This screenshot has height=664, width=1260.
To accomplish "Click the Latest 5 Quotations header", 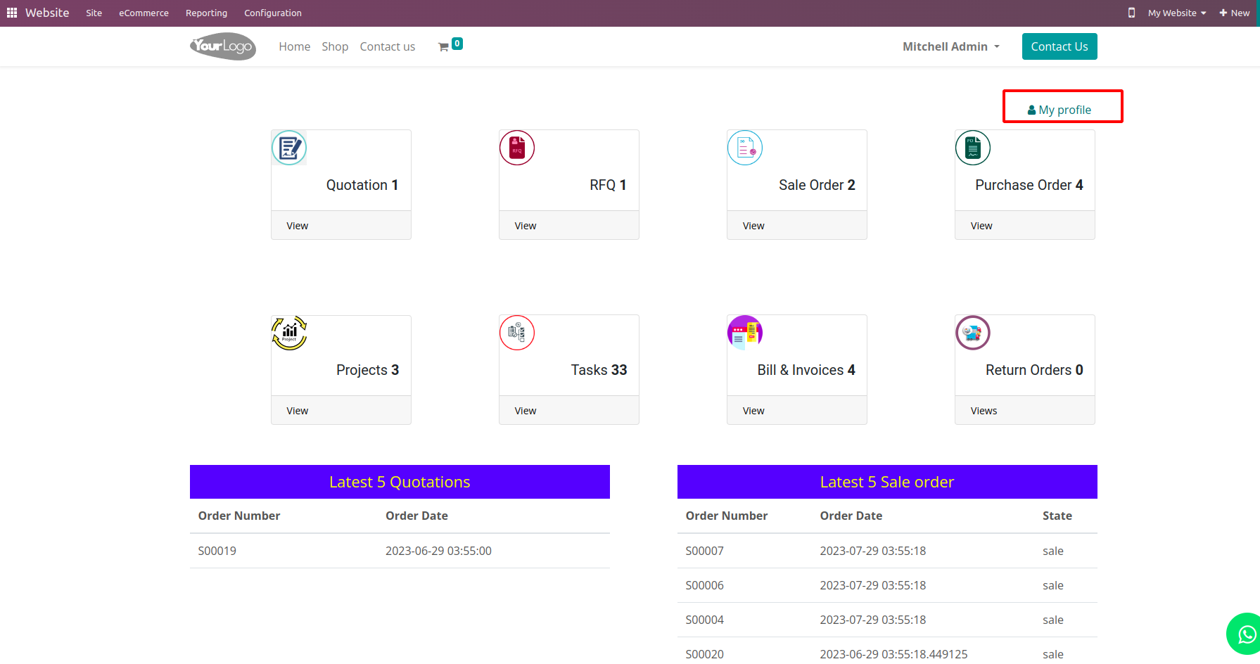I will (400, 482).
